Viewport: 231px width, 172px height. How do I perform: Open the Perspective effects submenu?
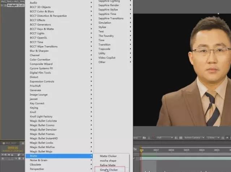pyautogui.click(x=59, y=169)
